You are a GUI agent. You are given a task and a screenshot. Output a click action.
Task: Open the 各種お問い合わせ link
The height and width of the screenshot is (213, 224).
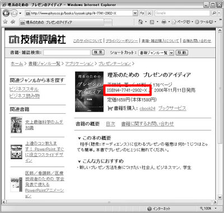point(197,41)
